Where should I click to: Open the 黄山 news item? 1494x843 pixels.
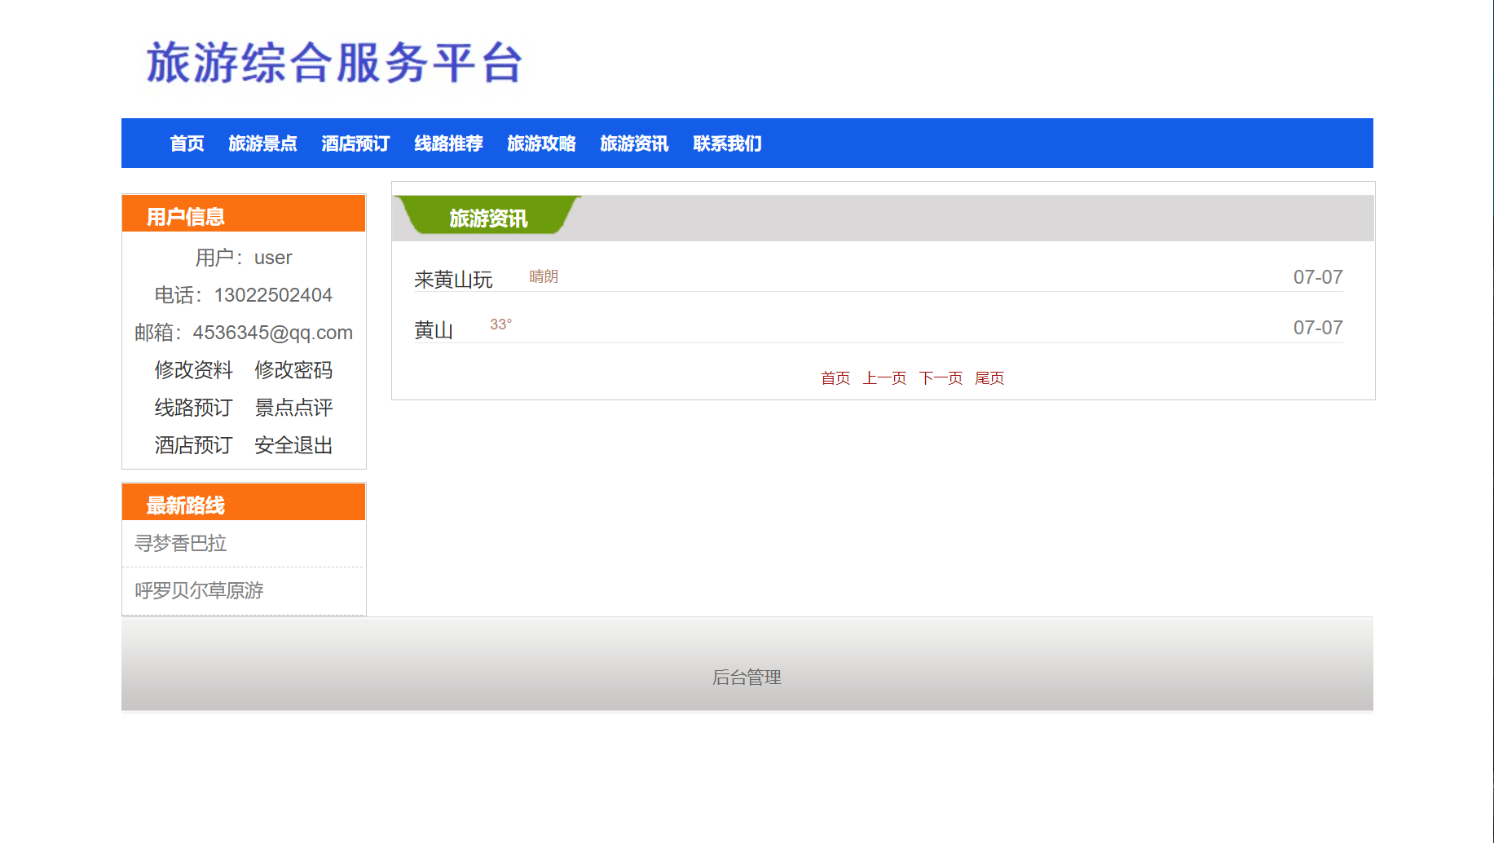[434, 330]
